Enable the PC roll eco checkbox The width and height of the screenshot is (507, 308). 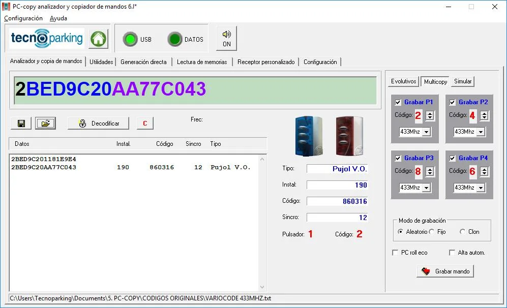(x=395, y=253)
